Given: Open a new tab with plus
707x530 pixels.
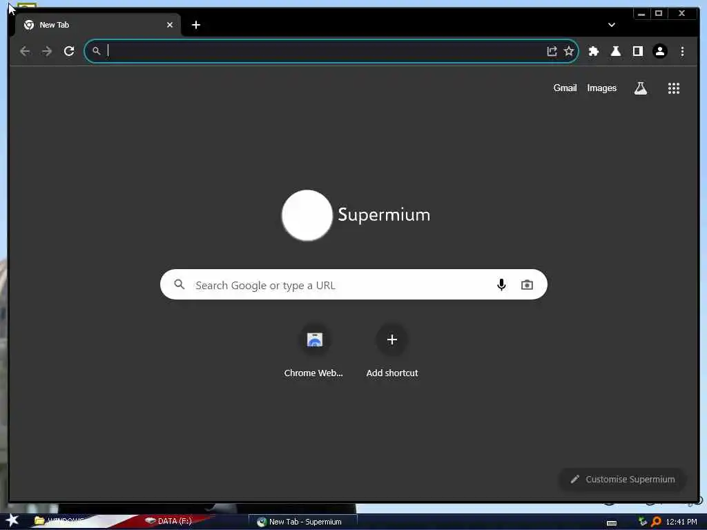Looking at the screenshot, I should pos(195,25).
